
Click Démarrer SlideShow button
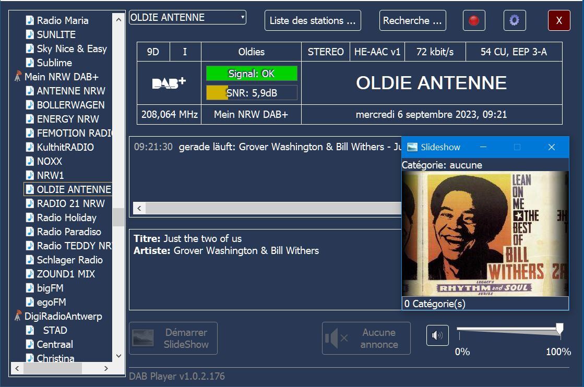coord(173,338)
